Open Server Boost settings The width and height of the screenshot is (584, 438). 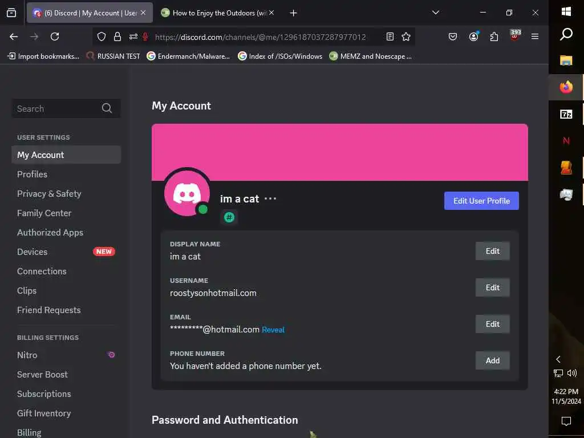coord(66,374)
